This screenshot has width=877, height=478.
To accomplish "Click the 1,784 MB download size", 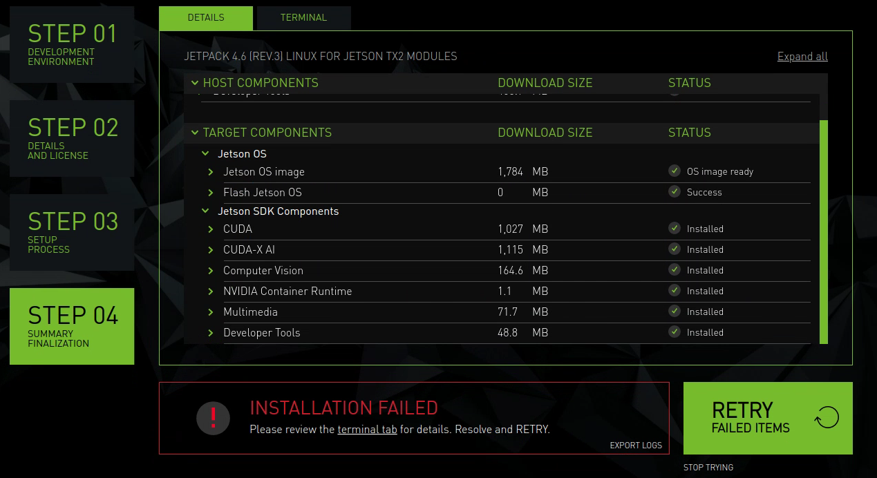I will tap(523, 171).
